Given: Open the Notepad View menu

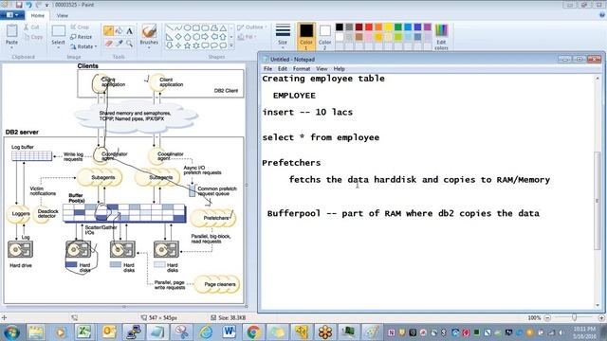Looking at the screenshot, I should 322,69.
